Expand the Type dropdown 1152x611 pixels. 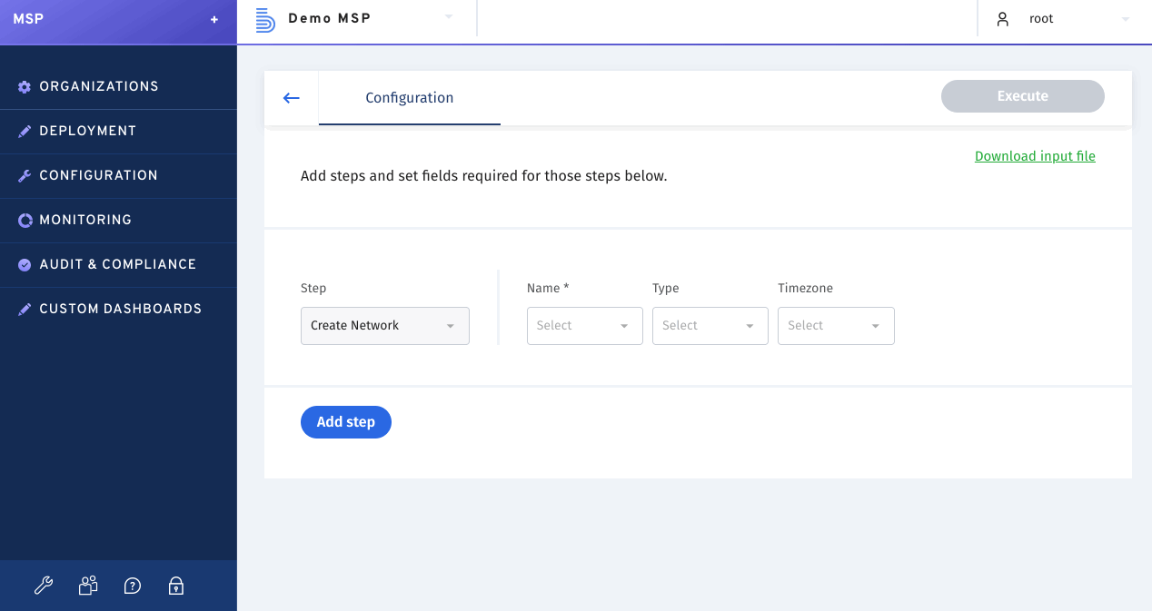click(x=710, y=325)
